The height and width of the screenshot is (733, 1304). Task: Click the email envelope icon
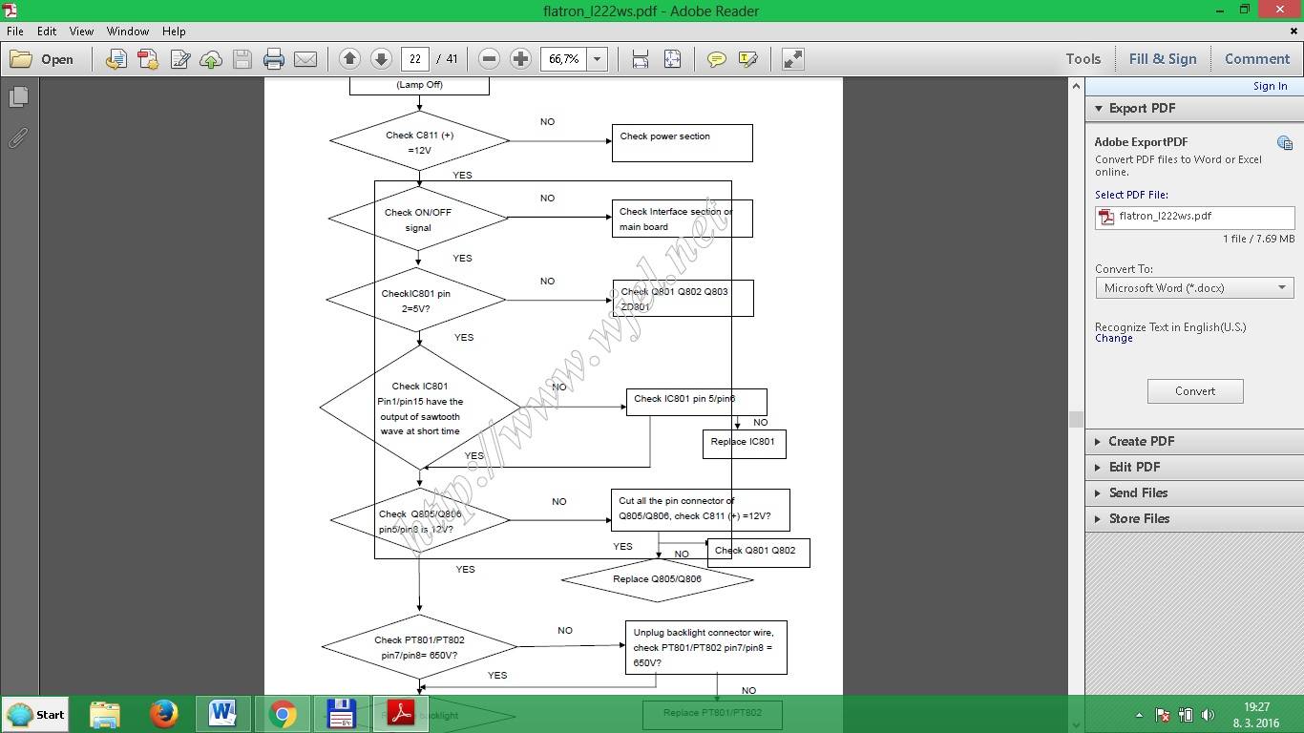(305, 59)
